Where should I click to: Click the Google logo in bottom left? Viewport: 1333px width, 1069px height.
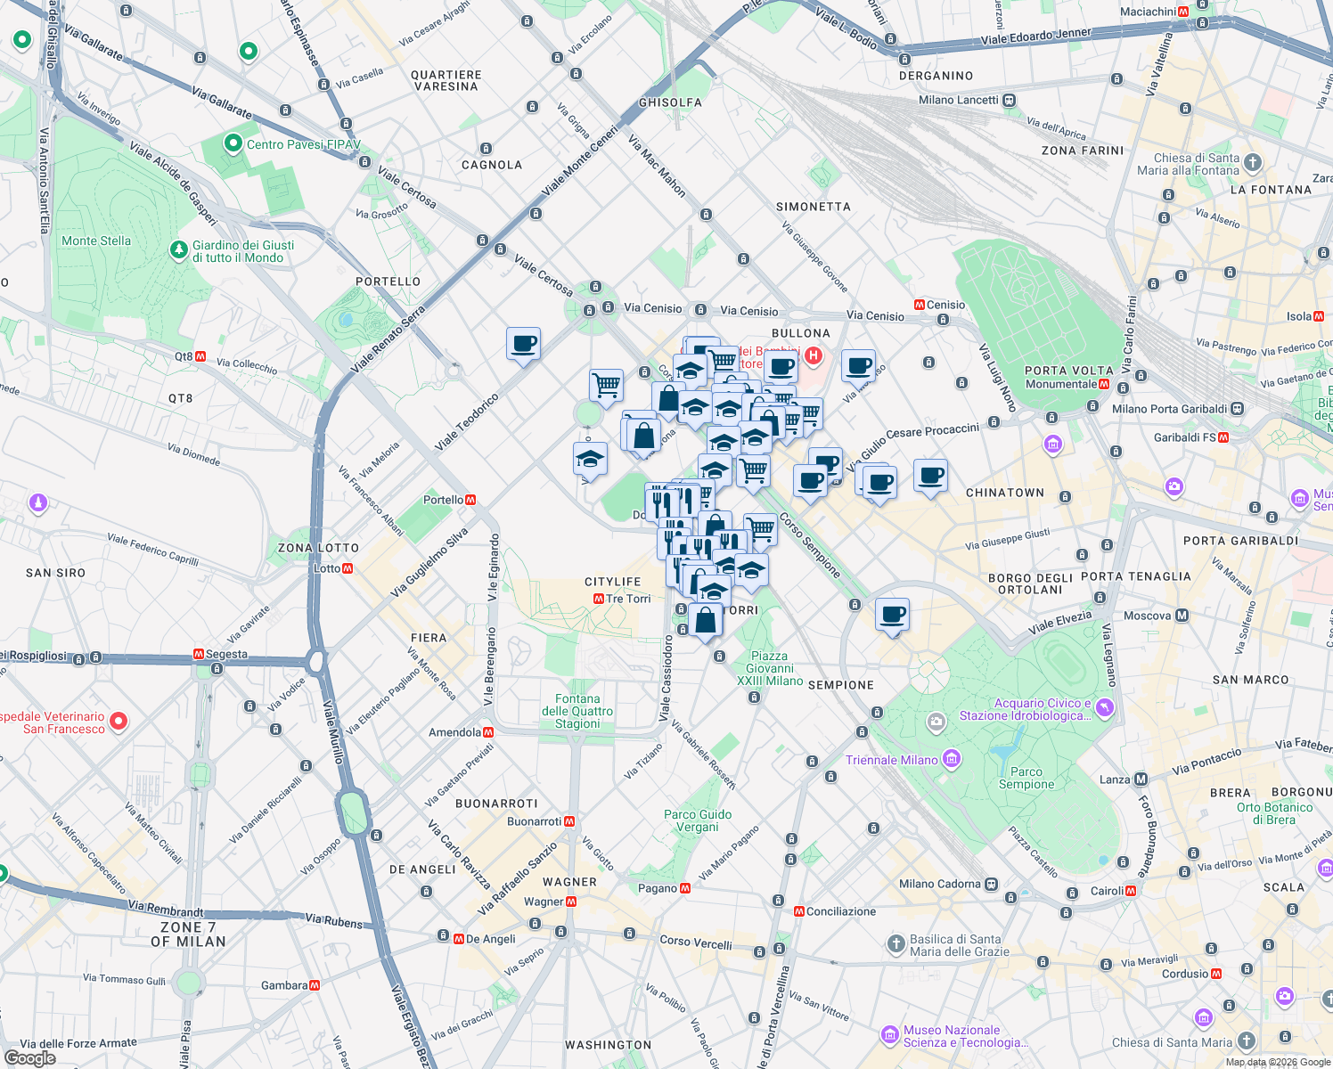(31, 1057)
